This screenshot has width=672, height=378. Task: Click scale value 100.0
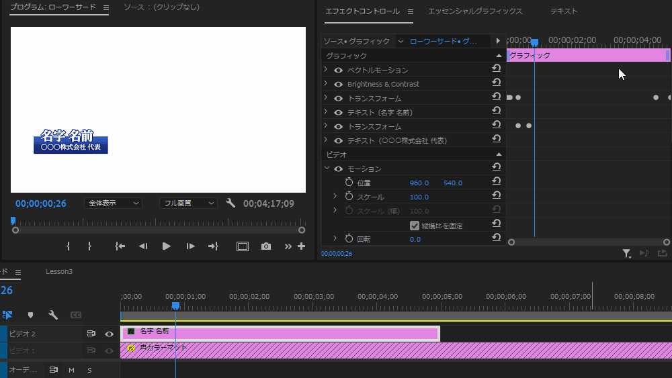coord(419,197)
